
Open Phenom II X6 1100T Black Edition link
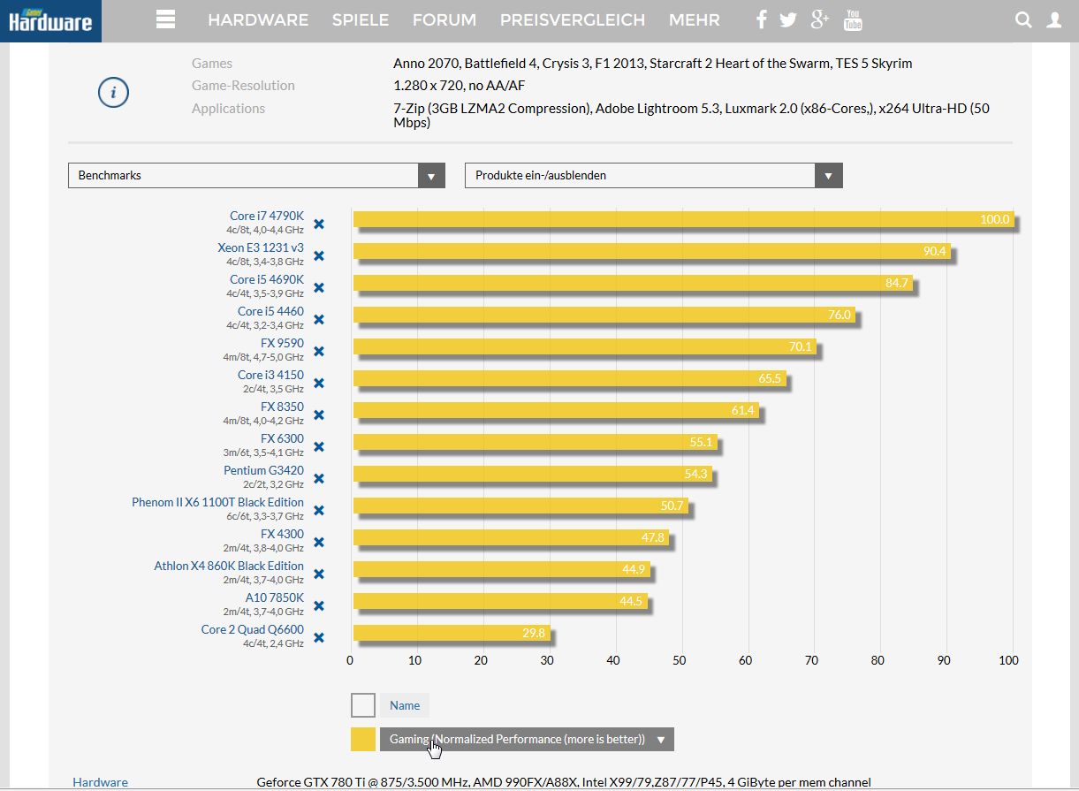click(x=217, y=502)
